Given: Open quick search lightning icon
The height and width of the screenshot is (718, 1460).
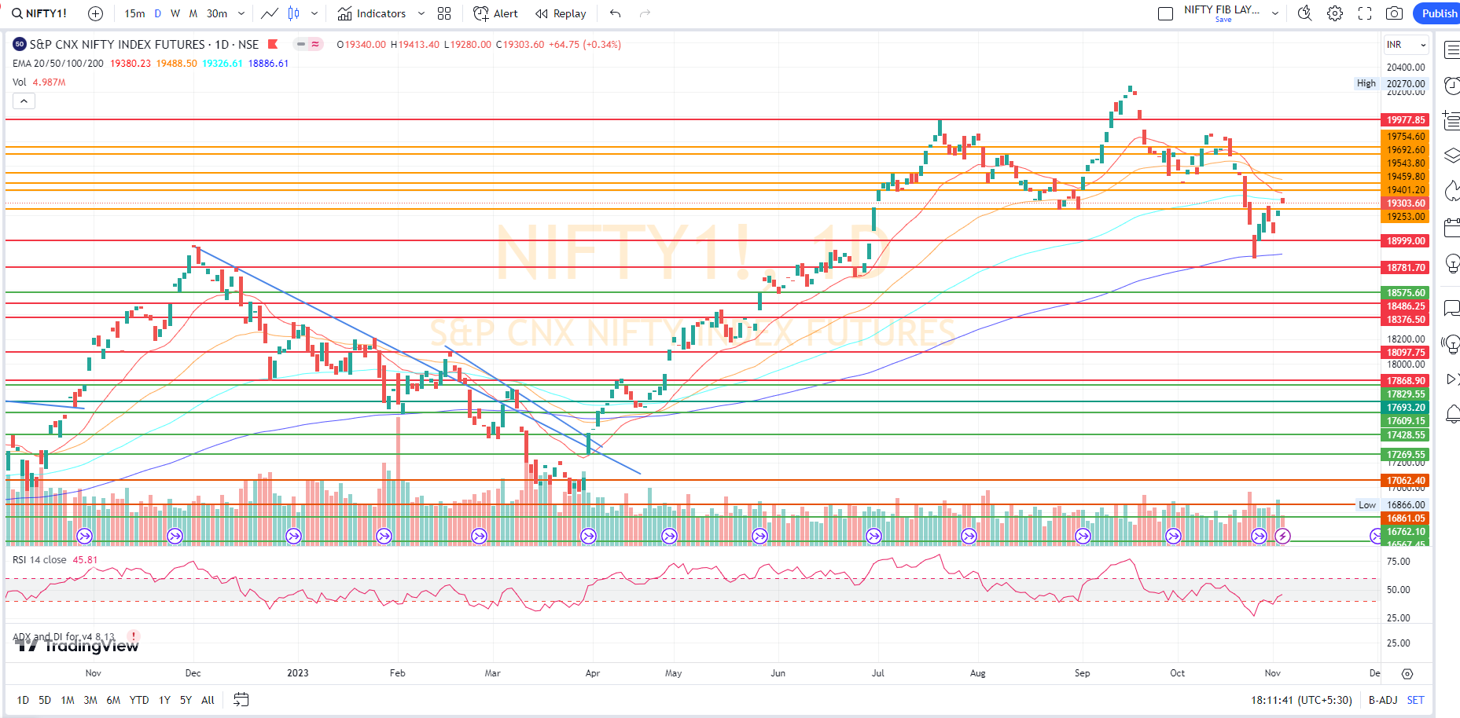Looking at the screenshot, I should [x=1305, y=13].
